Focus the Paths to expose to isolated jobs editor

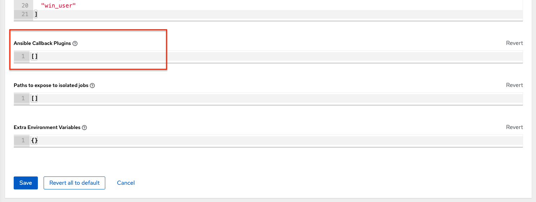(x=252, y=98)
